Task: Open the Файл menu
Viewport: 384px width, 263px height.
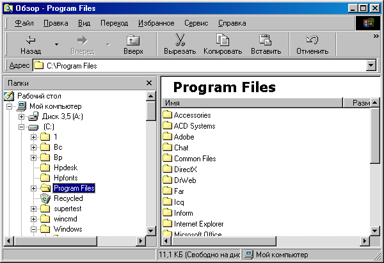Action: 24,23
